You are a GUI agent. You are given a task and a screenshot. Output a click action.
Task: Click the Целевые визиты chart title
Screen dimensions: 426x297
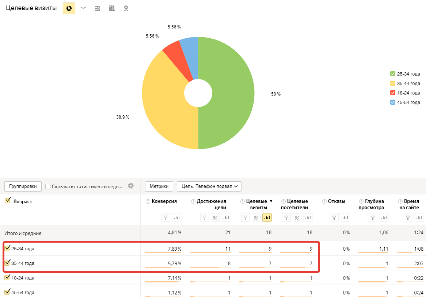31,8
